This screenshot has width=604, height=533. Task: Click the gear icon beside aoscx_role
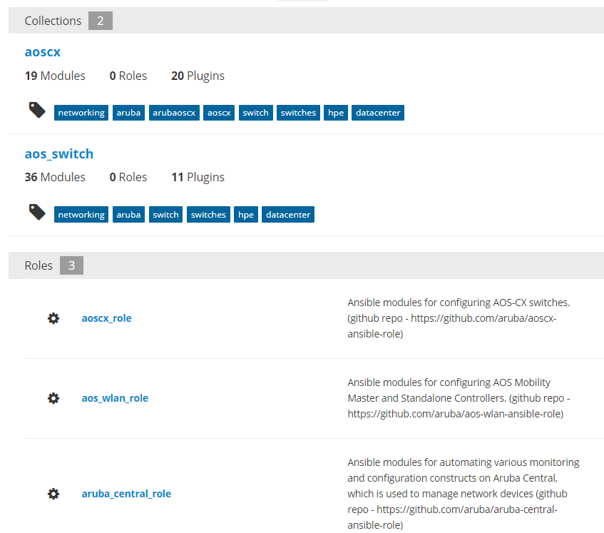tap(53, 318)
